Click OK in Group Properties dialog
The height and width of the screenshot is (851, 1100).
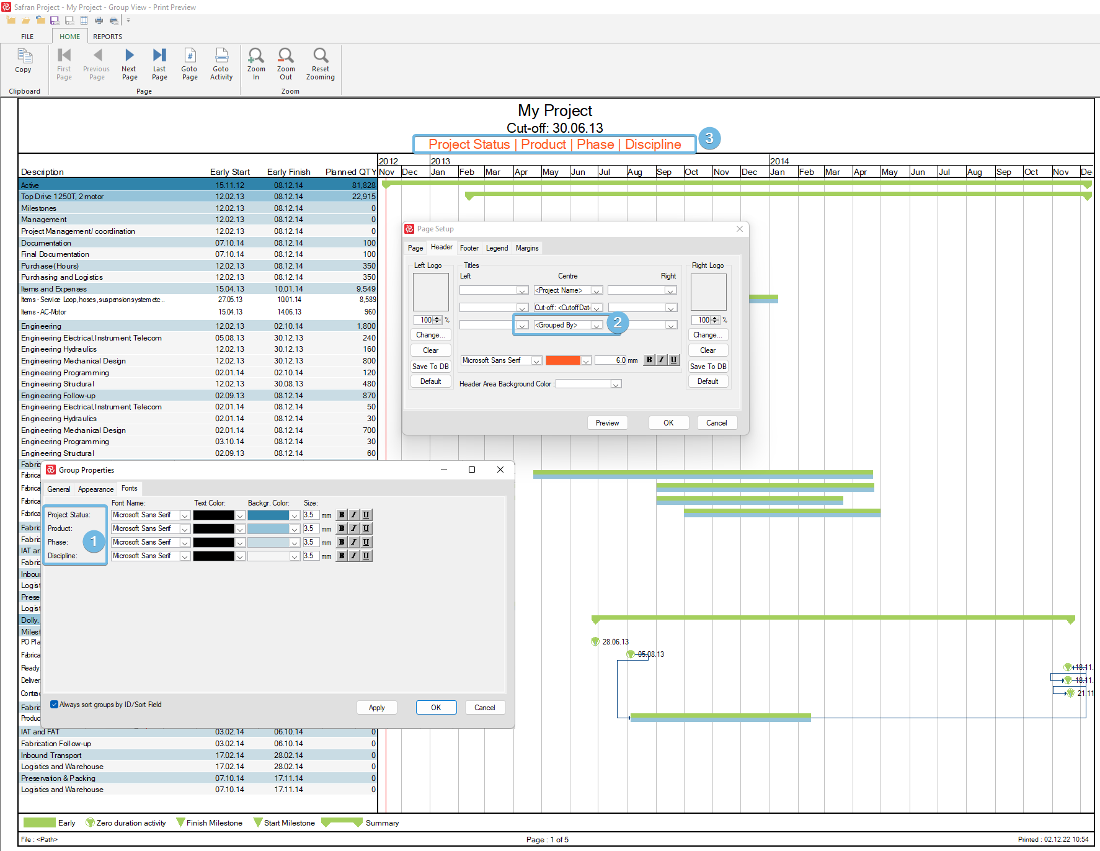pos(437,708)
